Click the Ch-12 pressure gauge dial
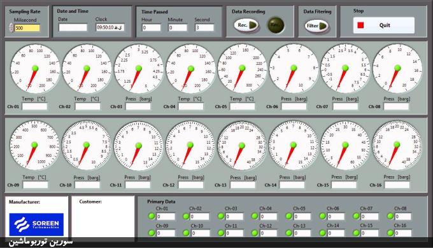Viewport: 433px width, 248px height. point(190,145)
